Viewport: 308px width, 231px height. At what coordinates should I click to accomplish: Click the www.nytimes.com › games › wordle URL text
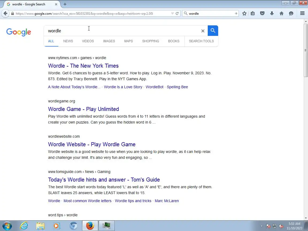coord(77,58)
